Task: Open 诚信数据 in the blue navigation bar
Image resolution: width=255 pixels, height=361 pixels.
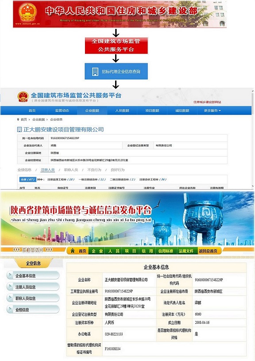Action: point(182,110)
